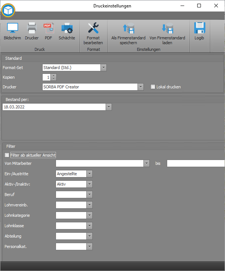Toggle Filter ab aktueller Ansicht checkbox
Screen dimensions: 225x271
tap(6, 155)
